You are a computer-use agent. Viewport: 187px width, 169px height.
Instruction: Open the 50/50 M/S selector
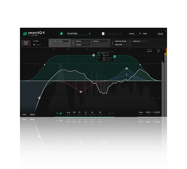(148, 112)
